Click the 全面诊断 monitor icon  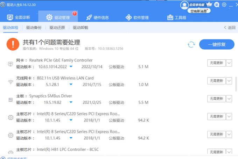pos(10,17)
